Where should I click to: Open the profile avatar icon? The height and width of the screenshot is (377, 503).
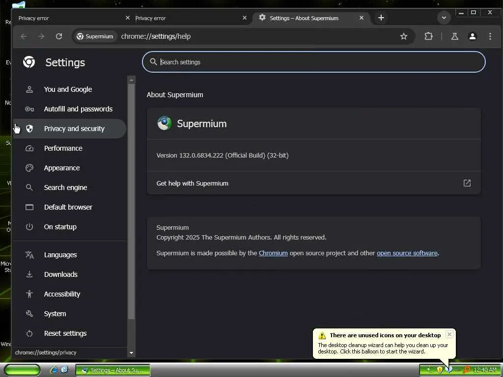(472, 36)
